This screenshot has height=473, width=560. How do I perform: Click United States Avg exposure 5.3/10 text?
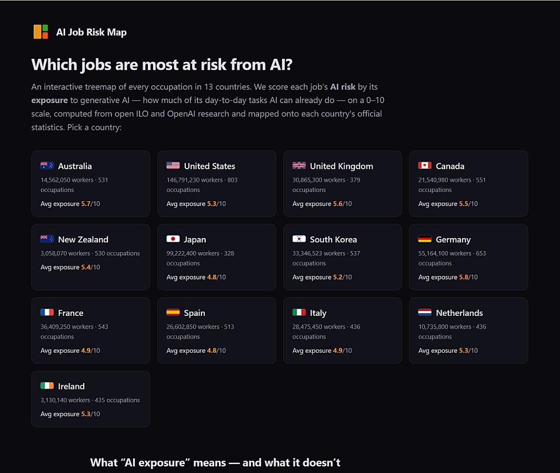196,204
